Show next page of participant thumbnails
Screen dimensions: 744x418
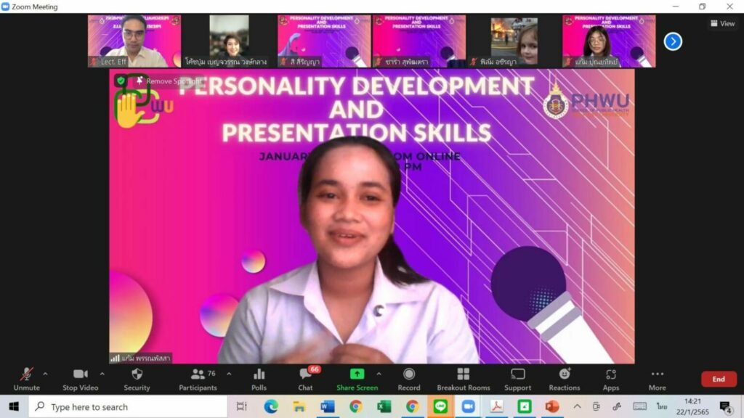pyautogui.click(x=673, y=41)
